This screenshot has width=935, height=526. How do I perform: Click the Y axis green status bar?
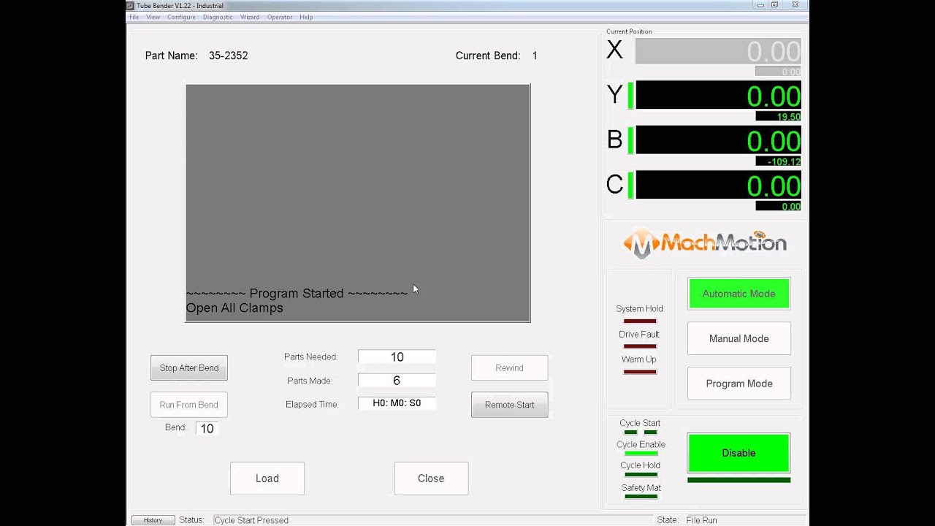[x=630, y=96]
